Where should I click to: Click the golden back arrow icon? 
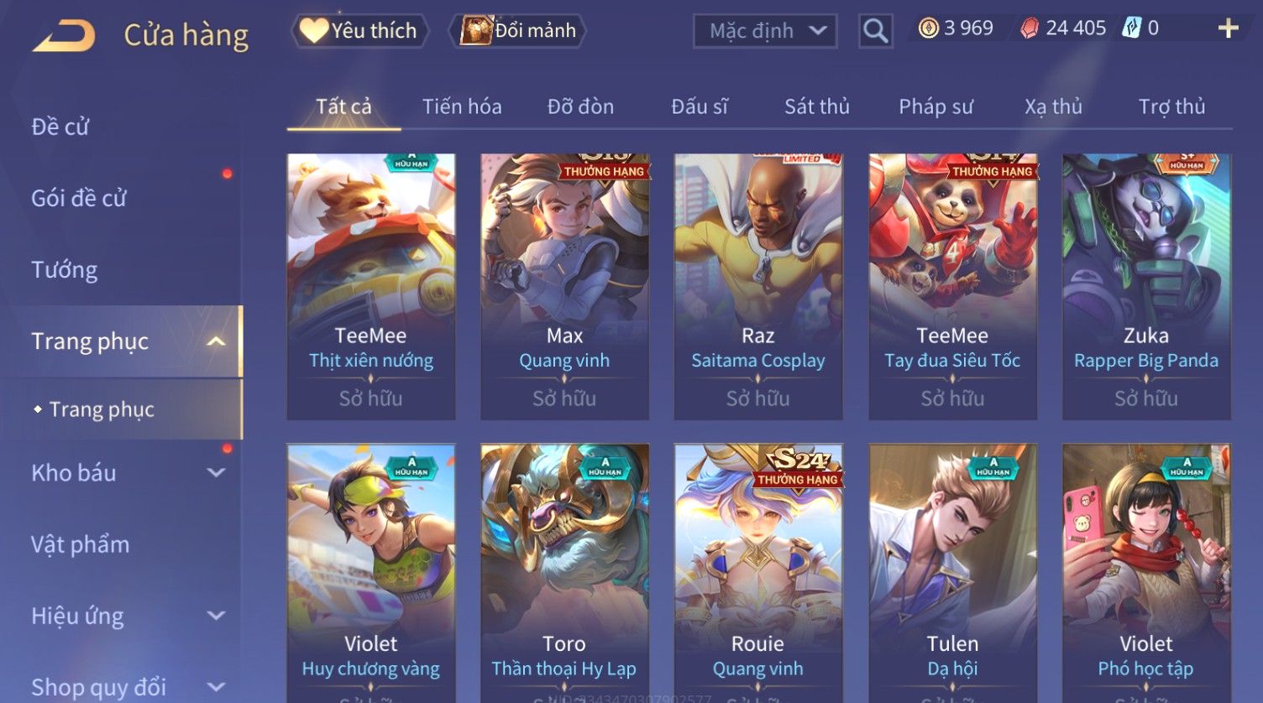click(x=63, y=36)
